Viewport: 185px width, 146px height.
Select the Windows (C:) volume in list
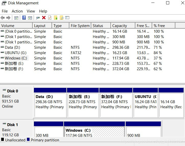coord(16,58)
